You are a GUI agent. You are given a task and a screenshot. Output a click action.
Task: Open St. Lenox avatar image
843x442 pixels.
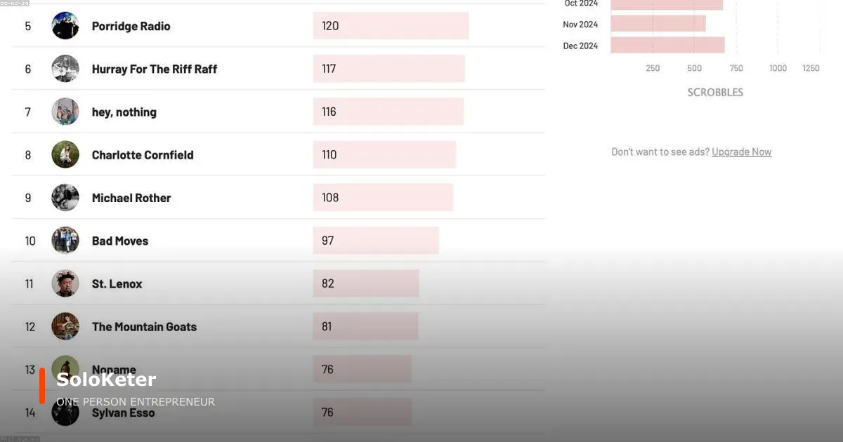tap(65, 283)
